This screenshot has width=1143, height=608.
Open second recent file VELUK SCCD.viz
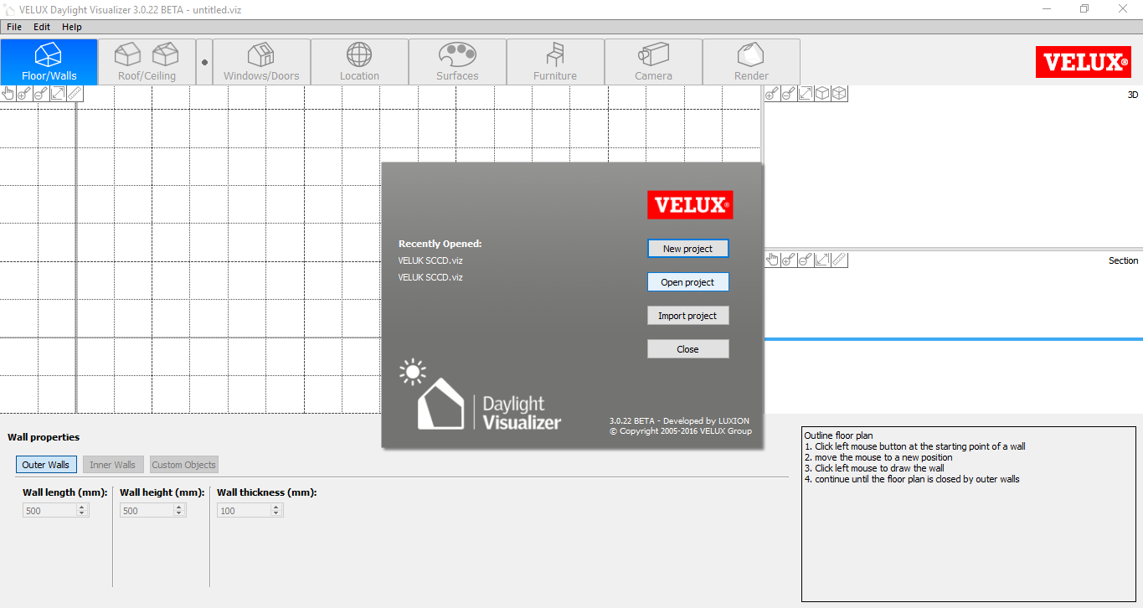430,277
